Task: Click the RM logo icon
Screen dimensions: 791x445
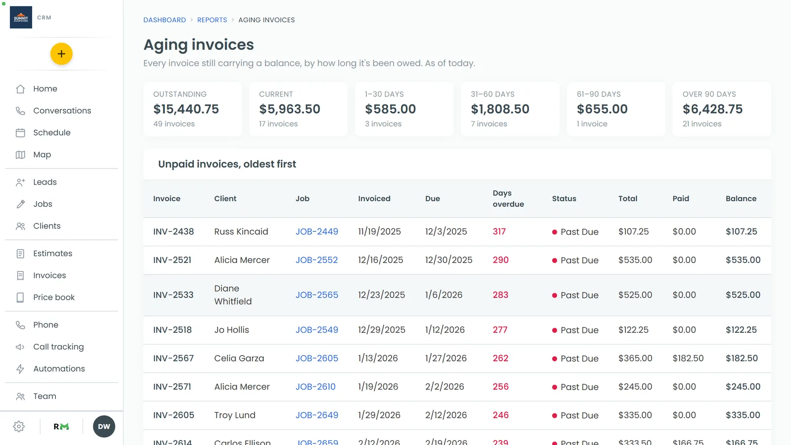Action: point(61,427)
